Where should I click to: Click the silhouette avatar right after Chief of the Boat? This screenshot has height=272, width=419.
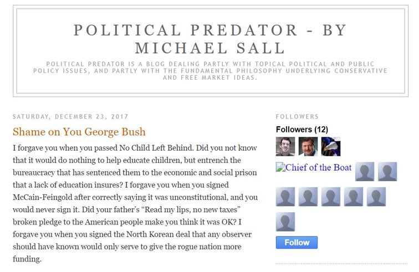365,172
